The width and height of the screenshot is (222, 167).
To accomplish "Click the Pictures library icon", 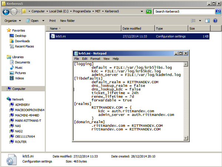I will tap(12, 73).
